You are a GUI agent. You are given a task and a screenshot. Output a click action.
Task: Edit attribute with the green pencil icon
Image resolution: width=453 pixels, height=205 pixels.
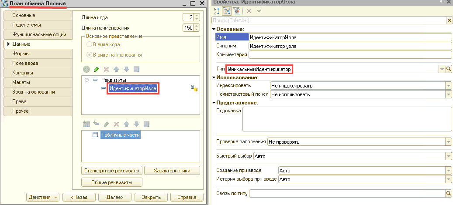97,69
